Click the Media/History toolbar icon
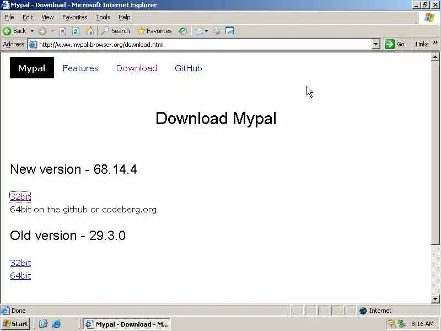The height and width of the screenshot is (331, 441). 182,31
